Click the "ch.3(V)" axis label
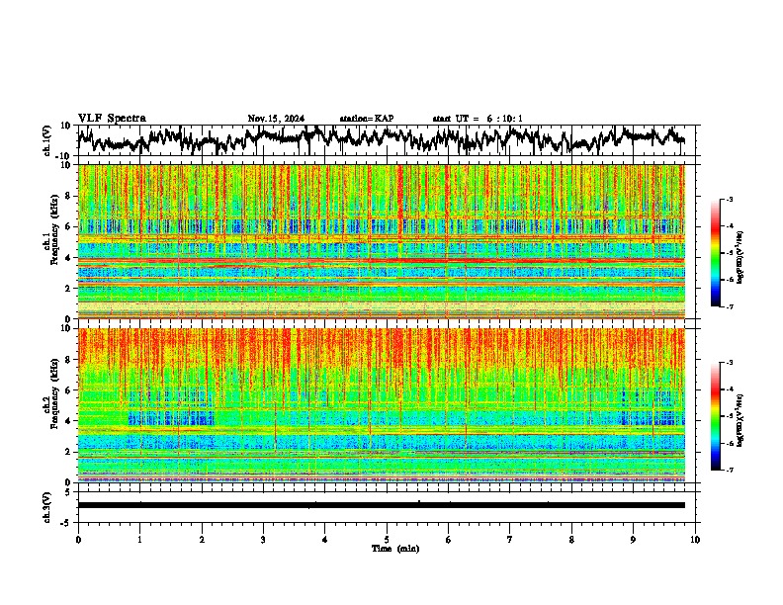This screenshot has width=783, height=605. 47,507
